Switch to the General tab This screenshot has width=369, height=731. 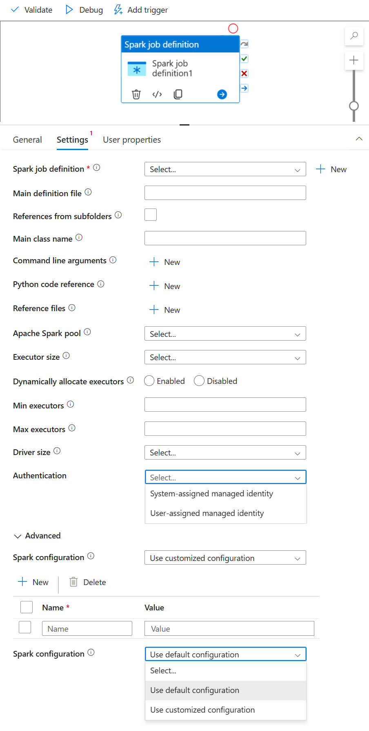[x=27, y=139]
